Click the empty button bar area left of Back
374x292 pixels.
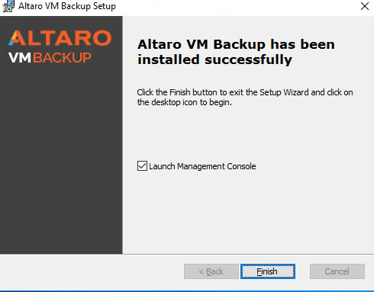[92, 271]
